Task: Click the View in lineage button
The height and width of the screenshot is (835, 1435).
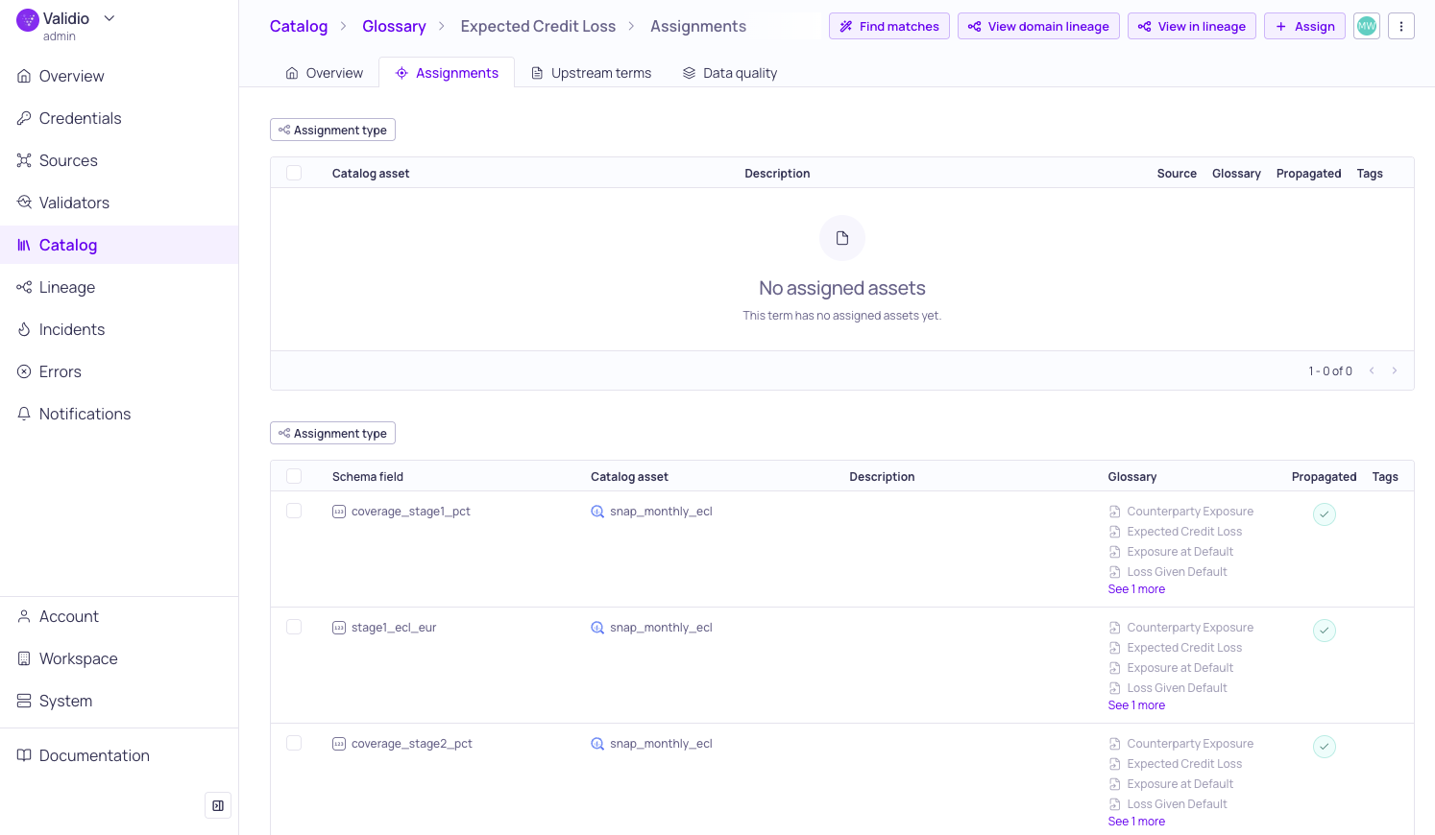Action: pyautogui.click(x=1192, y=26)
